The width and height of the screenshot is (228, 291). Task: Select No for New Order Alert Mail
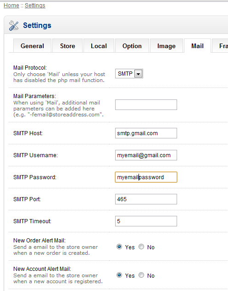(x=141, y=247)
